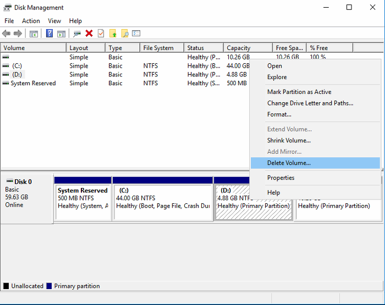Click the black Unallocated legend swatch

pos(6,286)
